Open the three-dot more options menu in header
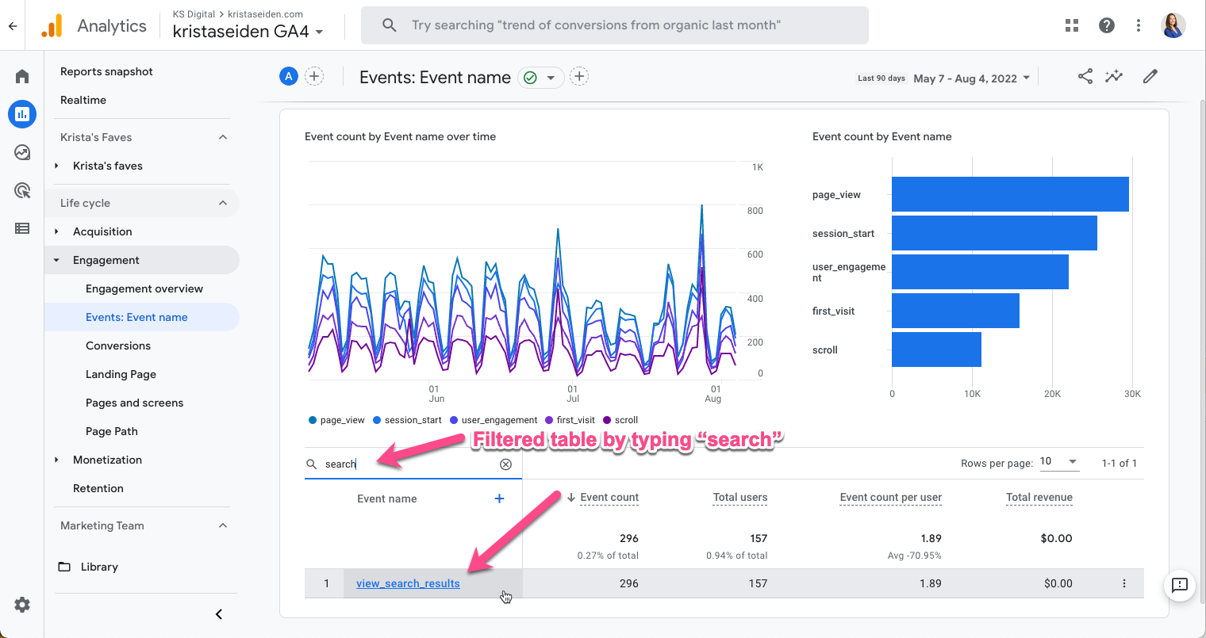The height and width of the screenshot is (638, 1206). 1139,25
